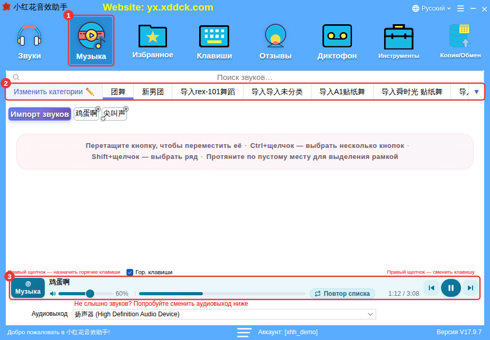Open the Отзывы feedback section
This screenshot has width=490, height=340.
(x=276, y=42)
